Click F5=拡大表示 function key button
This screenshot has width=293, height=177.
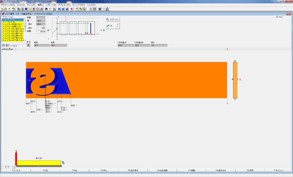point(133,170)
